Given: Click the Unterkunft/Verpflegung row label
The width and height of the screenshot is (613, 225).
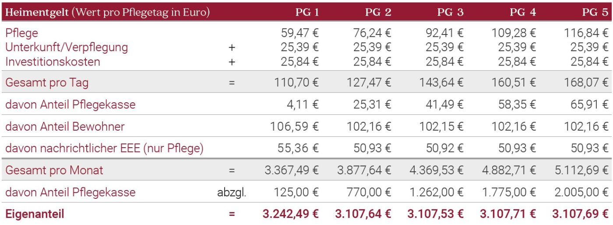Looking at the screenshot, I should [67, 47].
